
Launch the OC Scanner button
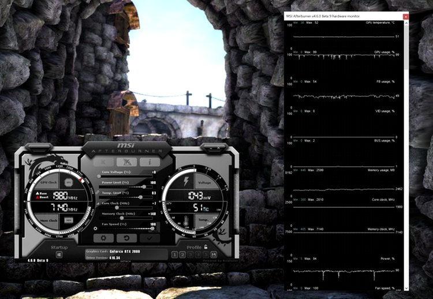127,162
